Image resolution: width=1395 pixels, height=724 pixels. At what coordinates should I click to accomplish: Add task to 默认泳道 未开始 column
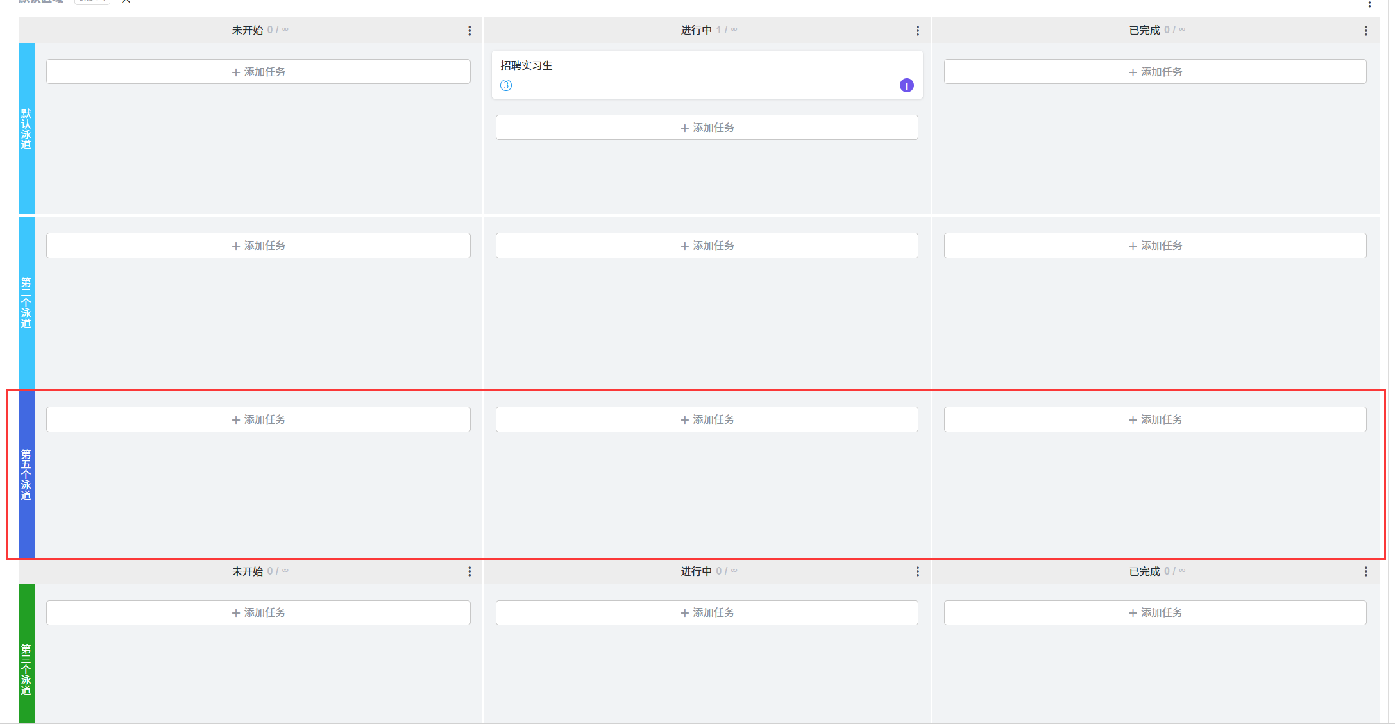coord(258,72)
